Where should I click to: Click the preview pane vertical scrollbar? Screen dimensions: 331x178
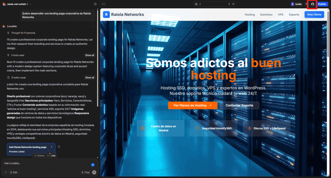click(328, 34)
